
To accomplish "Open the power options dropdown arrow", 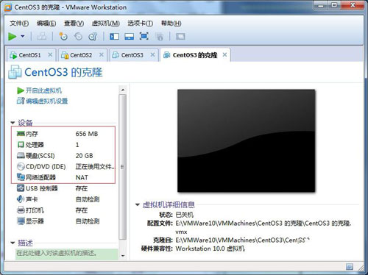I will [23, 37].
